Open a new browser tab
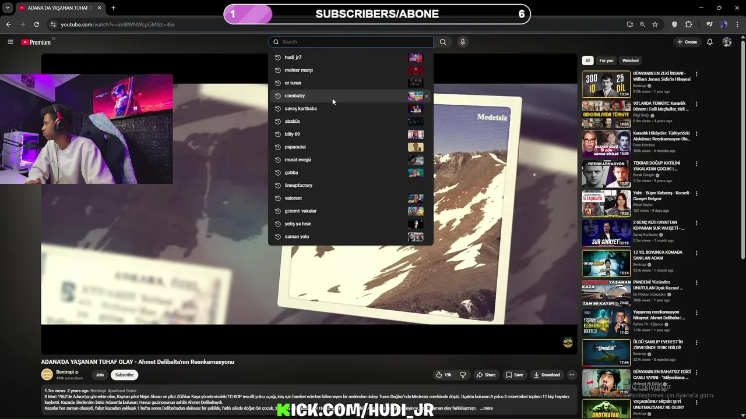Screen dimensions: 746x419 [113, 8]
